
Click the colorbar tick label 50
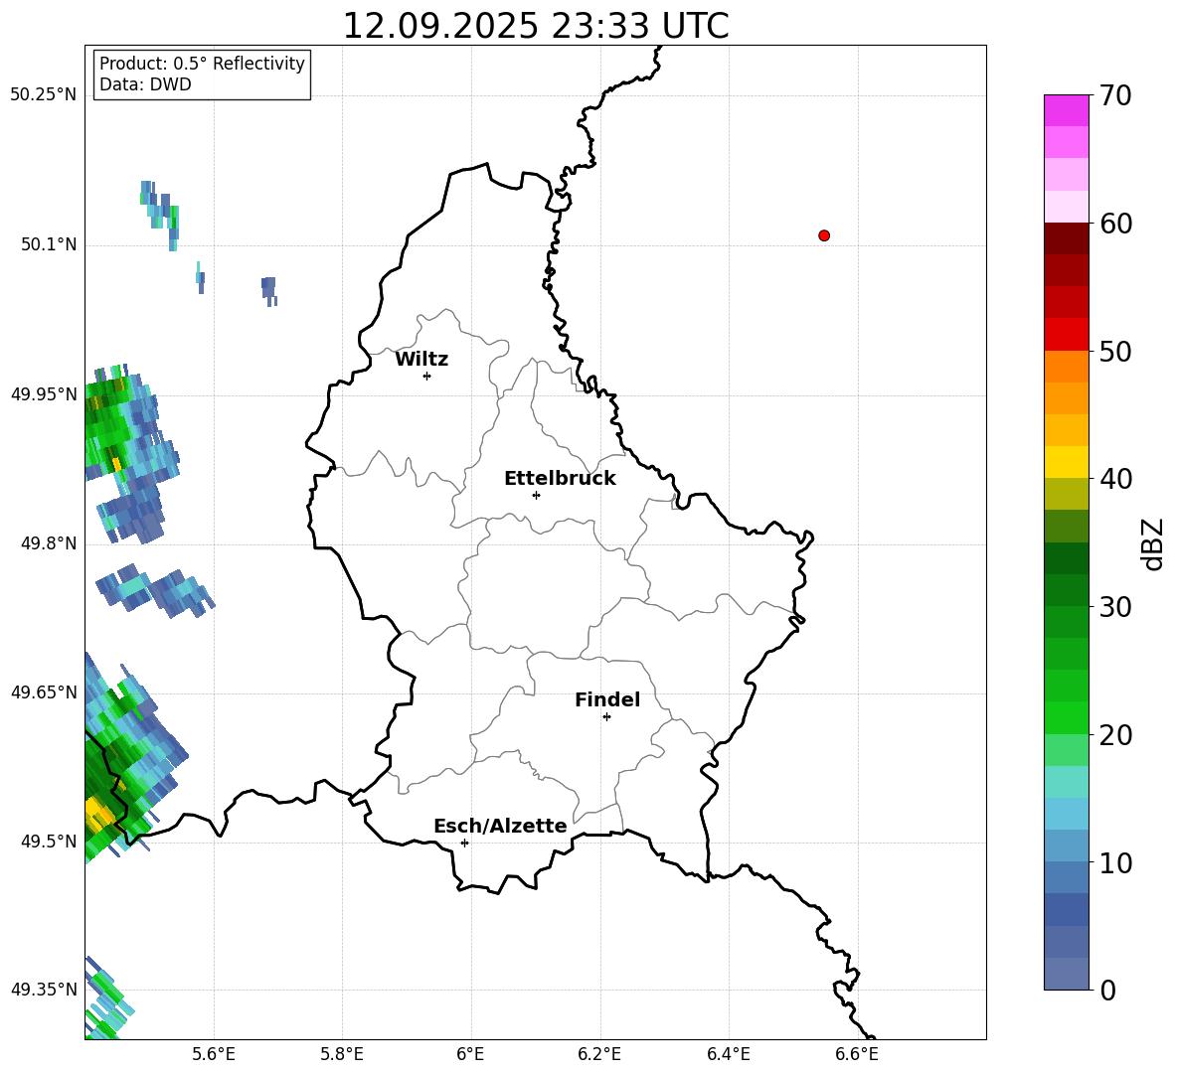click(x=1115, y=352)
